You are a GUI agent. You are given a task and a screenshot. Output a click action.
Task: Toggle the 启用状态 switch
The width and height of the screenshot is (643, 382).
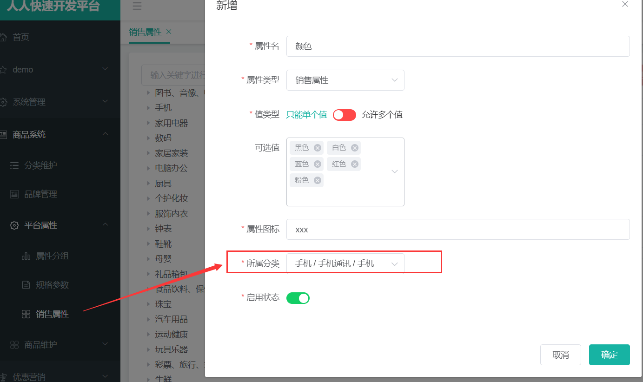[298, 298]
